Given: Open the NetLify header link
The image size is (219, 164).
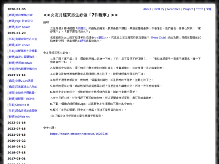Looking at the screenshot, I should click(159, 9).
